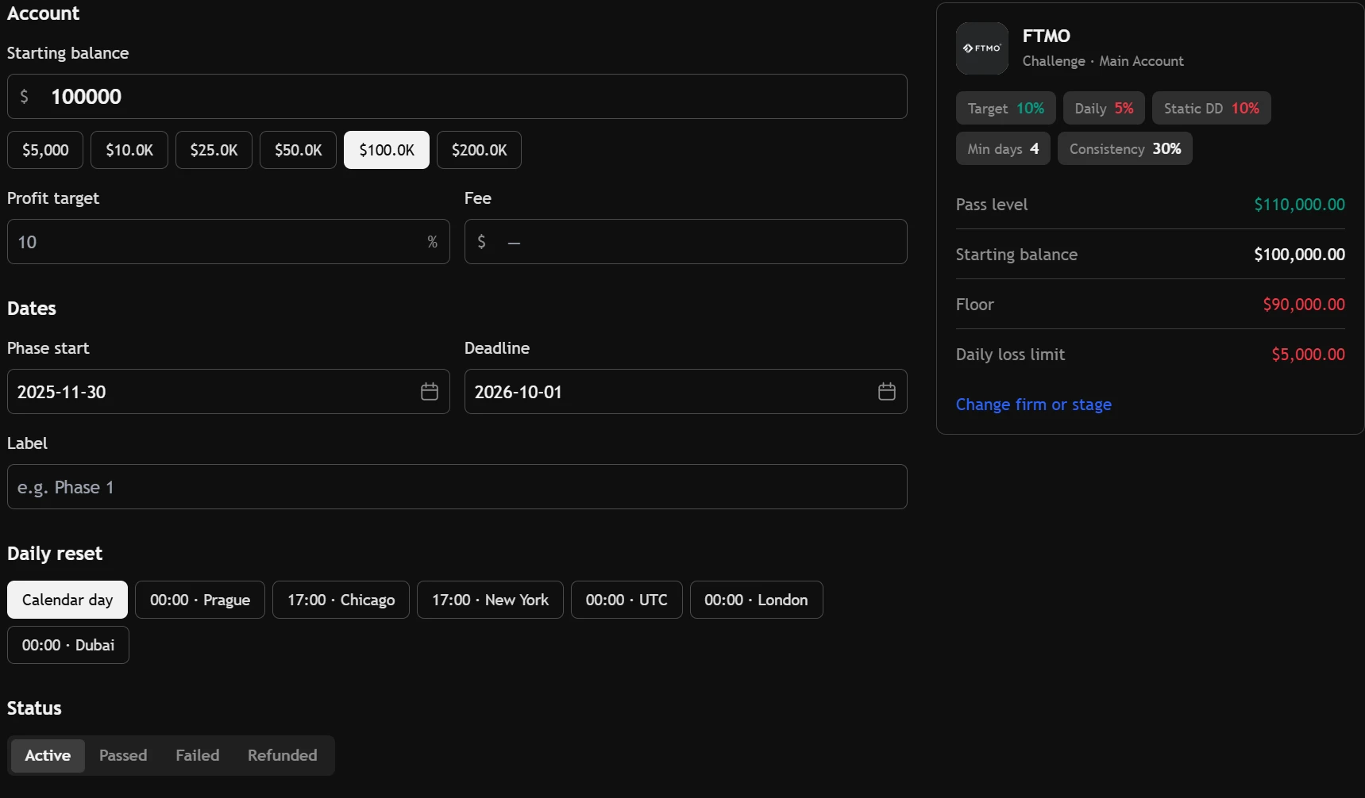Set daily reset to 00:00 London
The image size is (1365, 798).
click(x=756, y=600)
